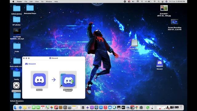Open the Finder menu
197x111 pixels.
tap(19, 2)
